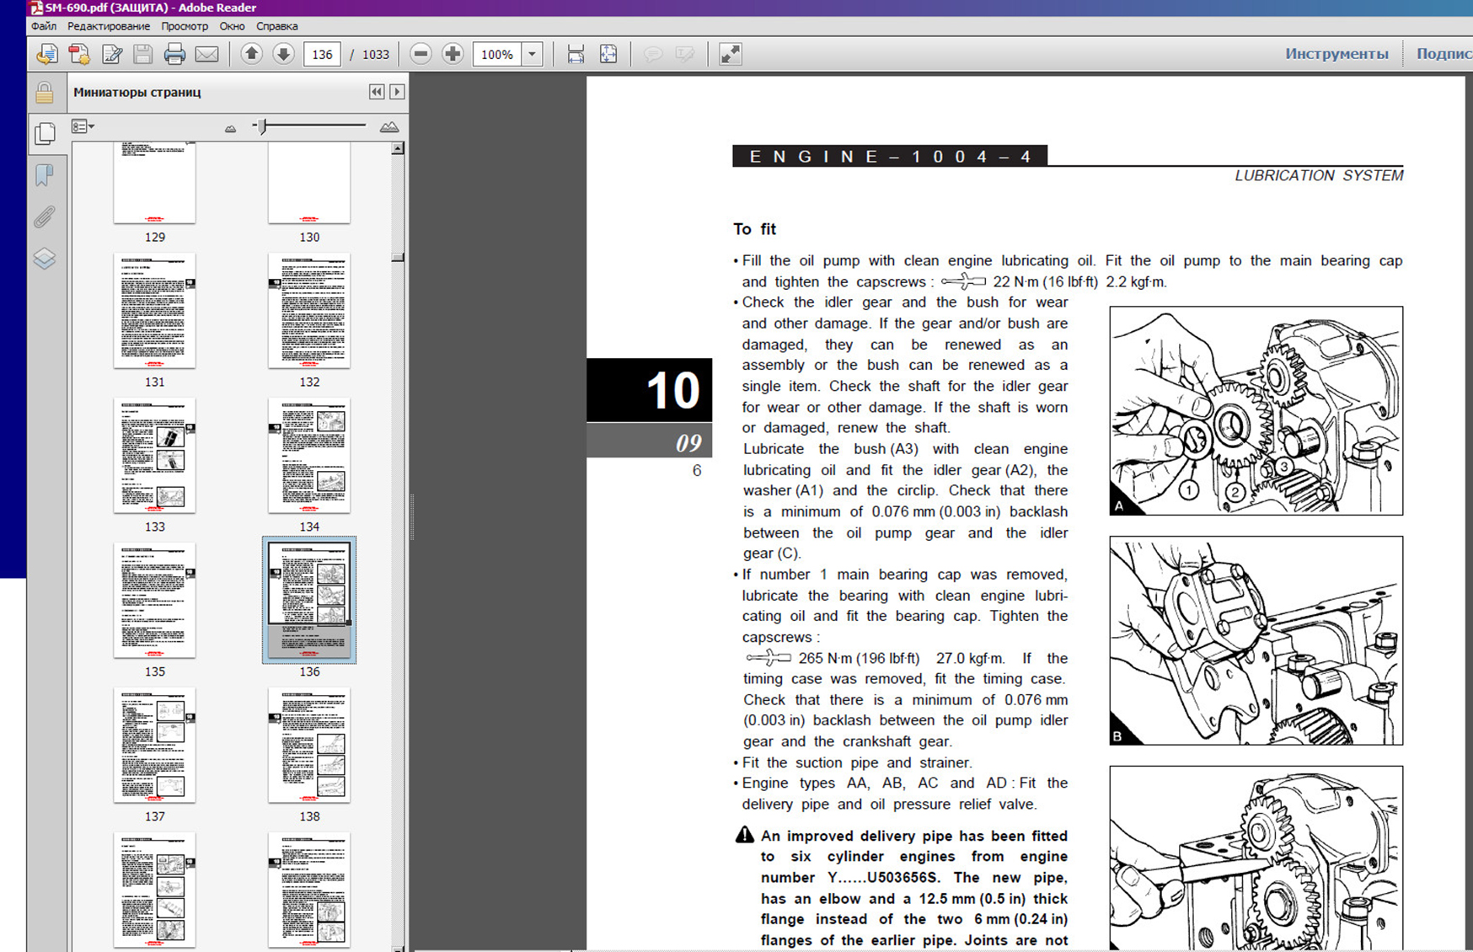Open the zoom level dropdown arrow
1473x952 pixels.
pyautogui.click(x=532, y=55)
